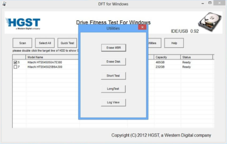Screen dimensions: 227x144
Task: Minimize the DFT for Windows window
Action: pos(203,3)
